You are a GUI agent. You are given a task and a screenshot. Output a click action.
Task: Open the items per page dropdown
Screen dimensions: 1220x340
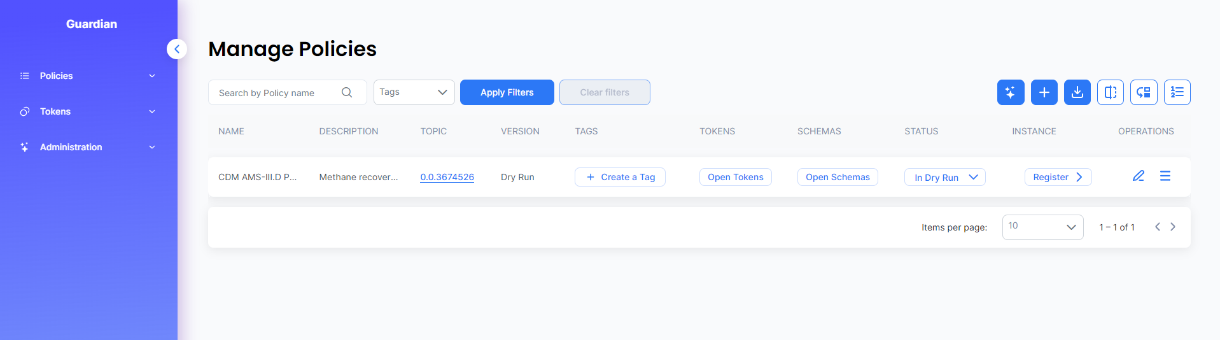tap(1043, 227)
